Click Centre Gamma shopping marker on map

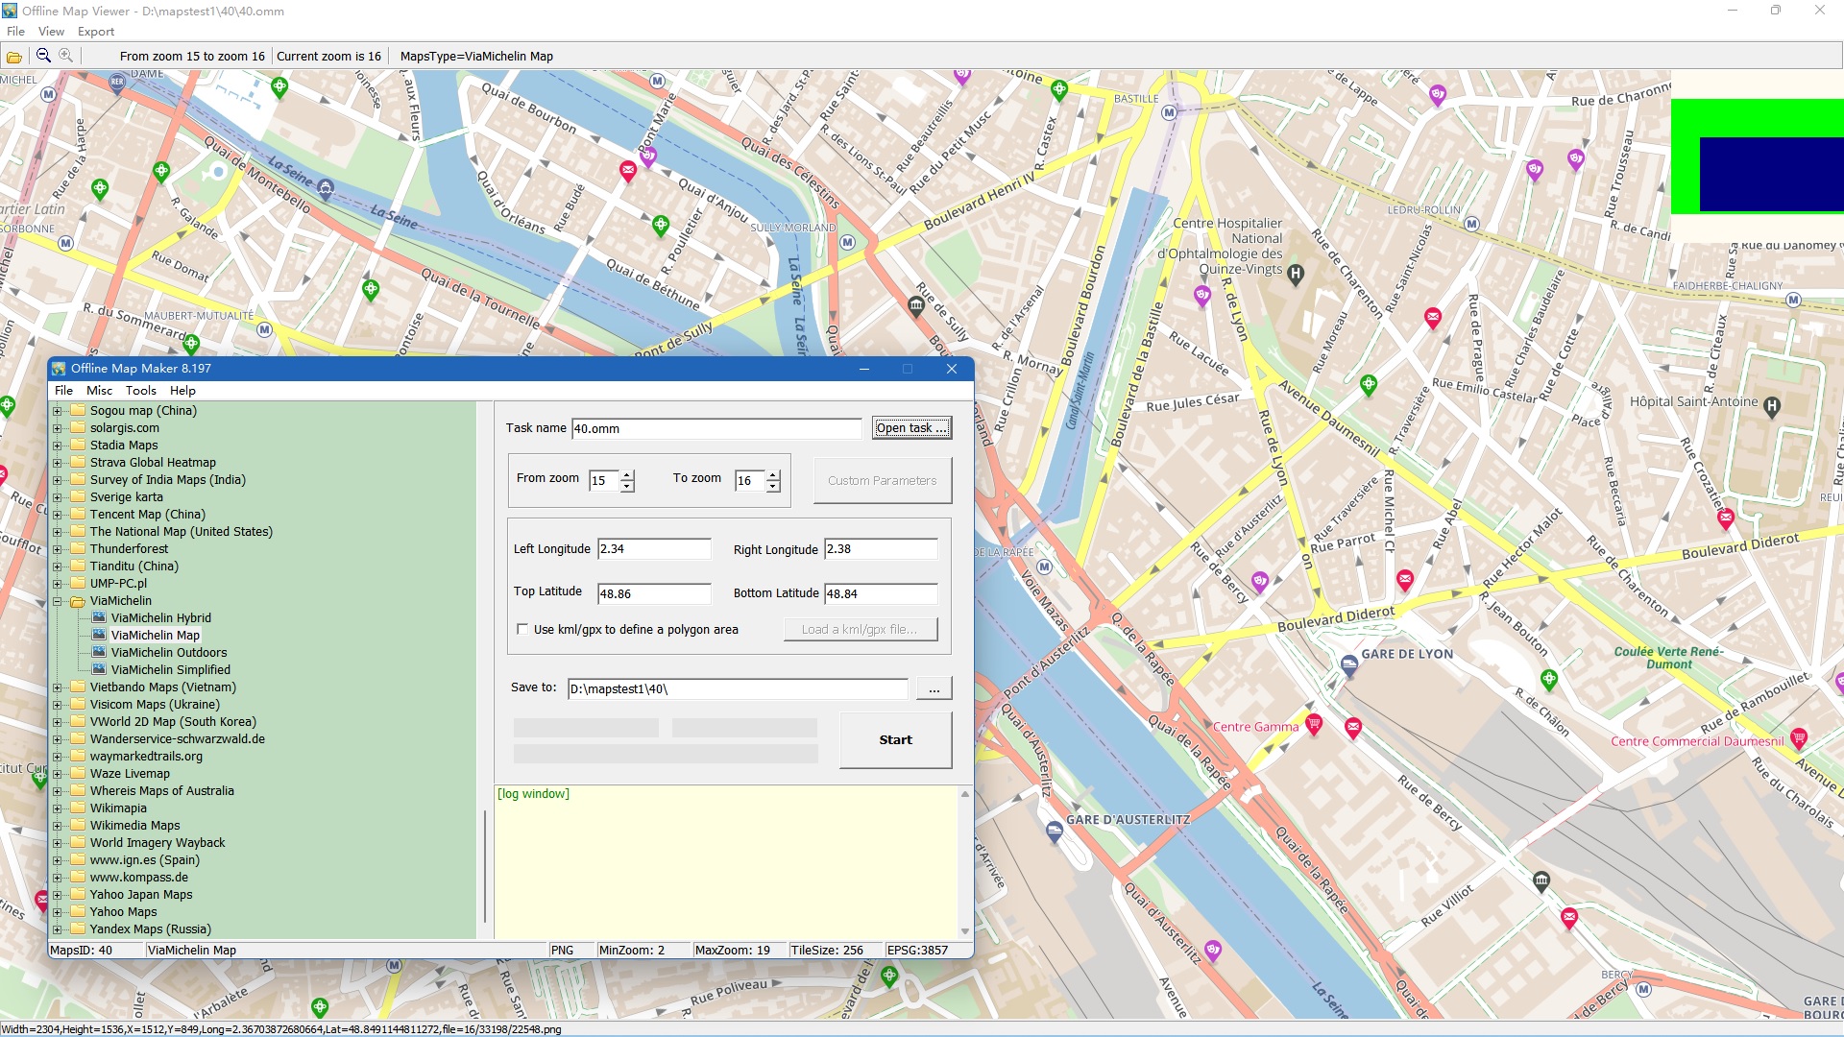pos(1314,723)
